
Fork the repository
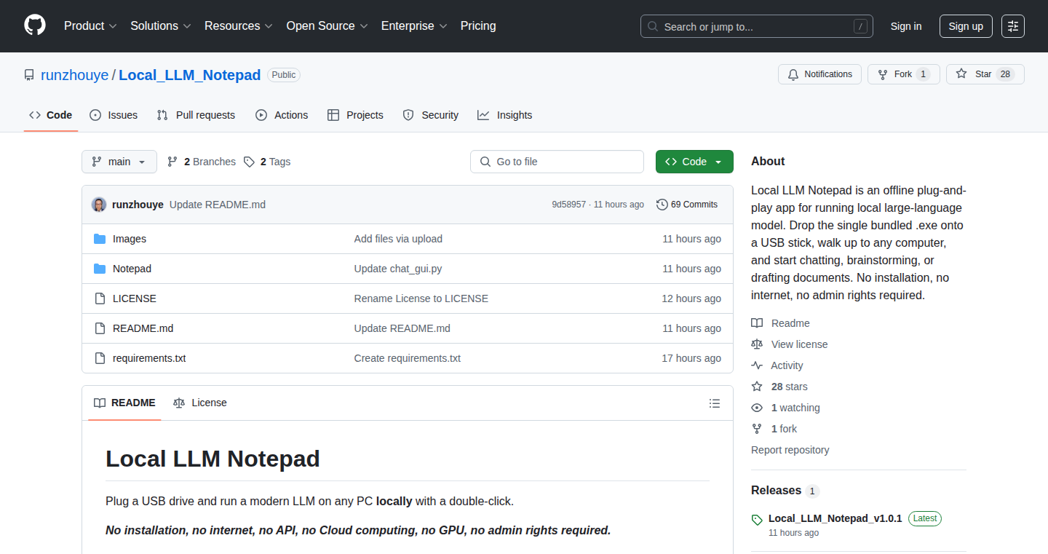coord(904,74)
